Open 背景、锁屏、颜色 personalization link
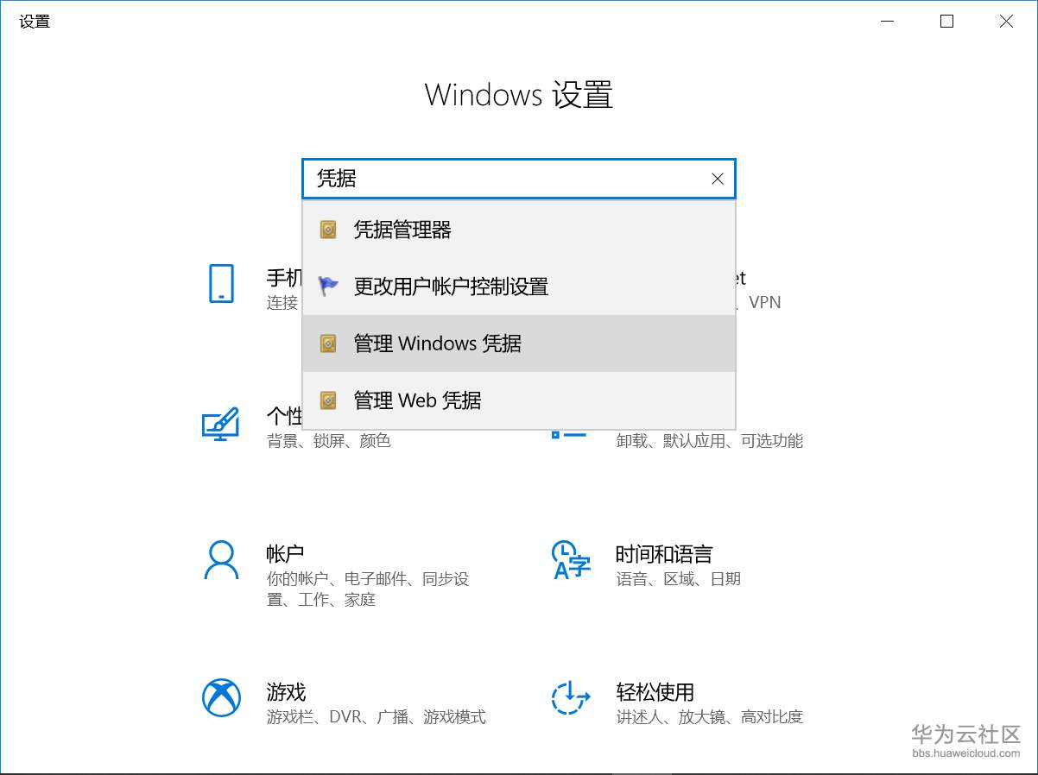This screenshot has width=1038, height=775. point(328,440)
